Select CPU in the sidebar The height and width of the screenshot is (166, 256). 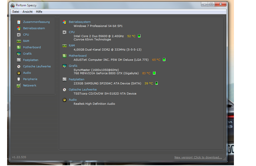click(x=26, y=35)
